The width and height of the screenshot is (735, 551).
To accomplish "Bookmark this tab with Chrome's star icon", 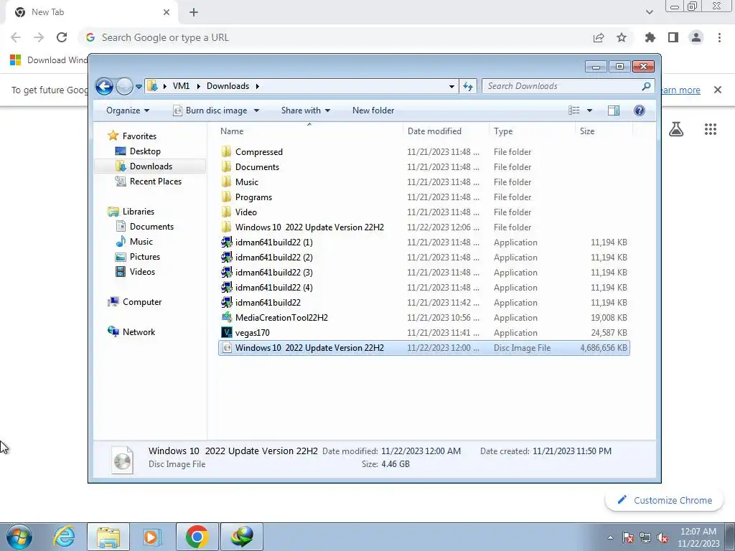I will click(x=622, y=37).
